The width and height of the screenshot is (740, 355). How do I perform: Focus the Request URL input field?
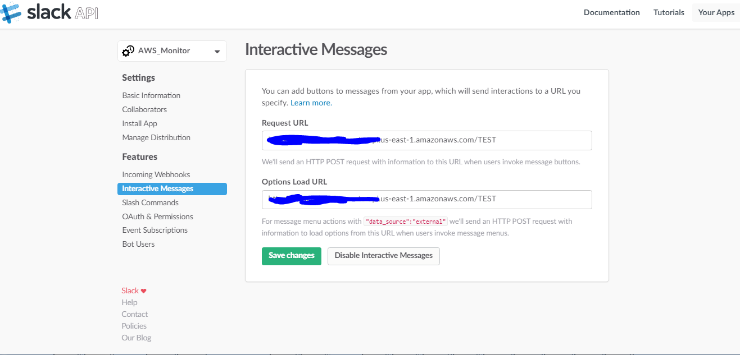427,140
